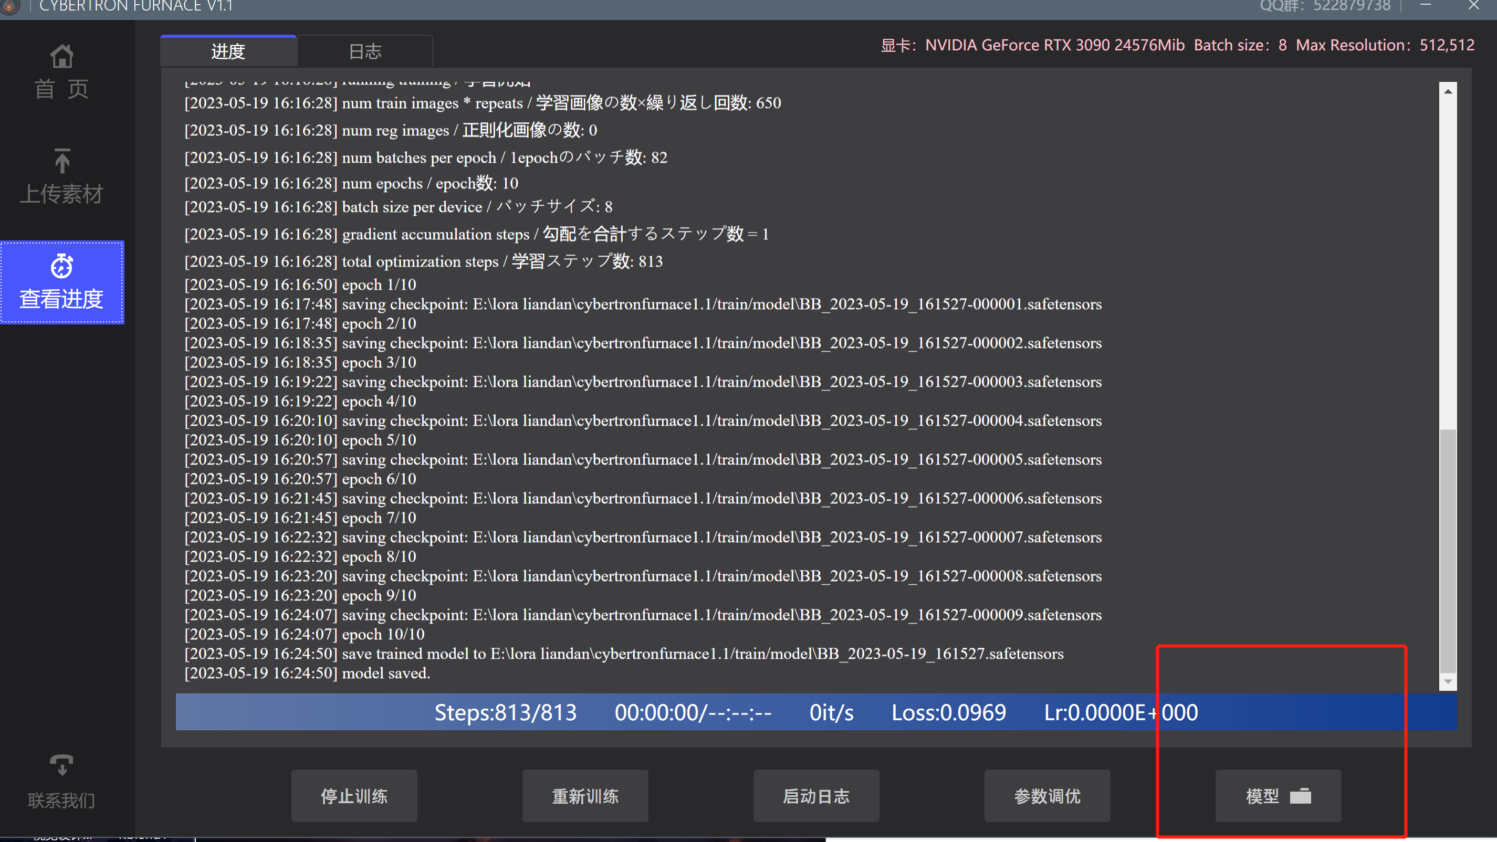This screenshot has width=1497, height=842.
Task: Click the Lr:0.0000E+000 value
Action: [x=1121, y=712]
